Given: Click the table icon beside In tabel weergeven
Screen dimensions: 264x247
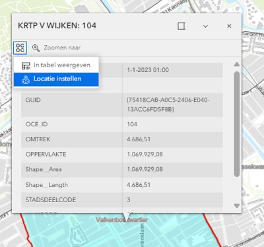Looking at the screenshot, I should [26, 66].
